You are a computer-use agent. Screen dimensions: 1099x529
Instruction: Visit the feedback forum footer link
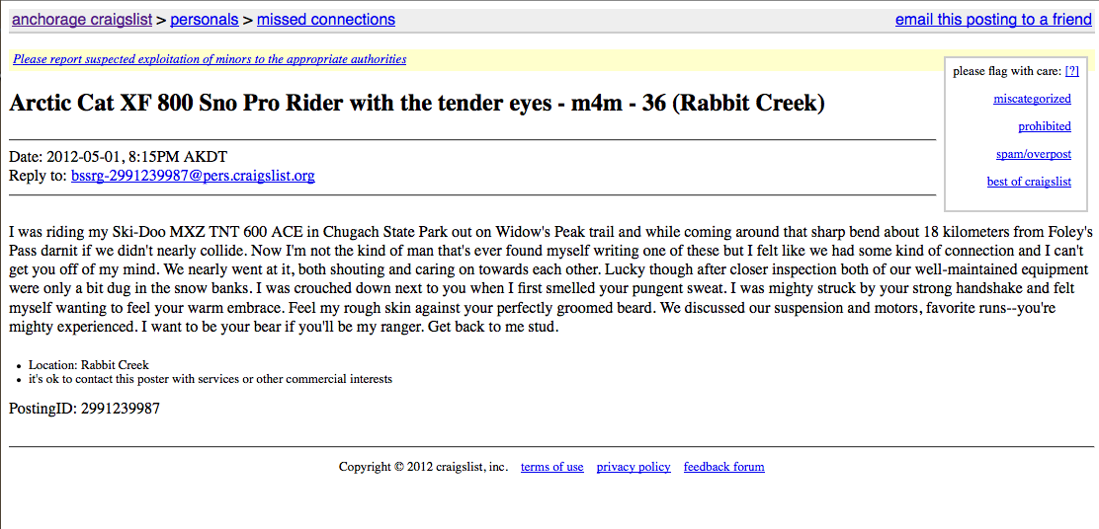724,467
